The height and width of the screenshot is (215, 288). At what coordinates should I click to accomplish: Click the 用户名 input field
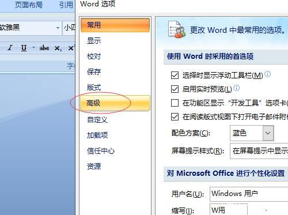(249, 194)
